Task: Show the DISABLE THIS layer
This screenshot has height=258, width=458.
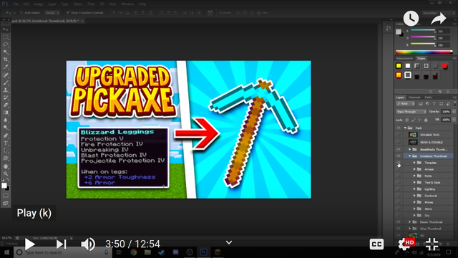Action: (399, 135)
